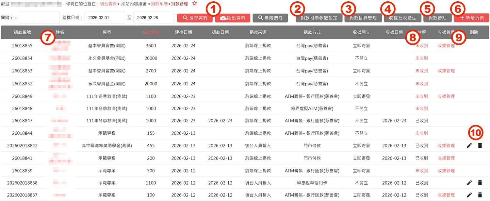Click the favorite star beside the breadcrumb

coord(194,4)
